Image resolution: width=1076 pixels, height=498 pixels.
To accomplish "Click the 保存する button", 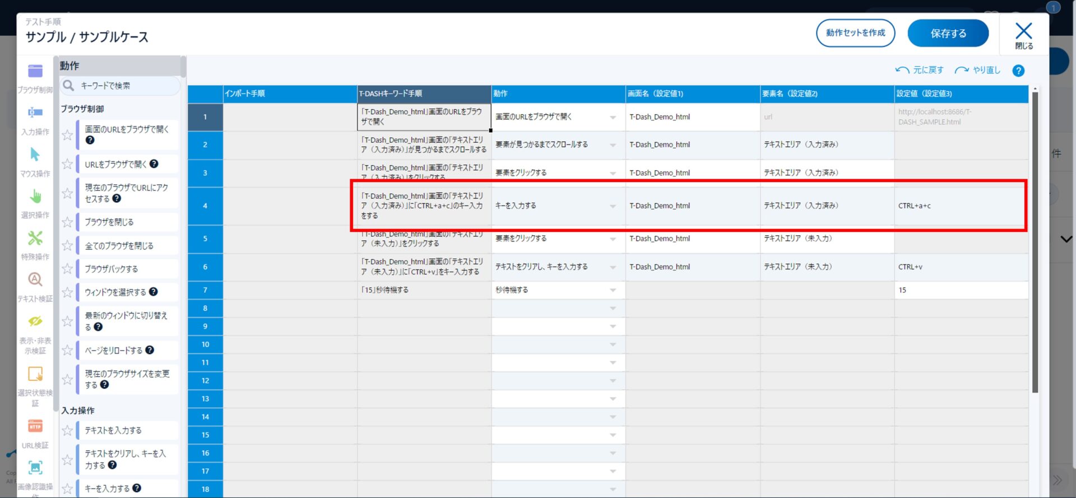I will (948, 33).
